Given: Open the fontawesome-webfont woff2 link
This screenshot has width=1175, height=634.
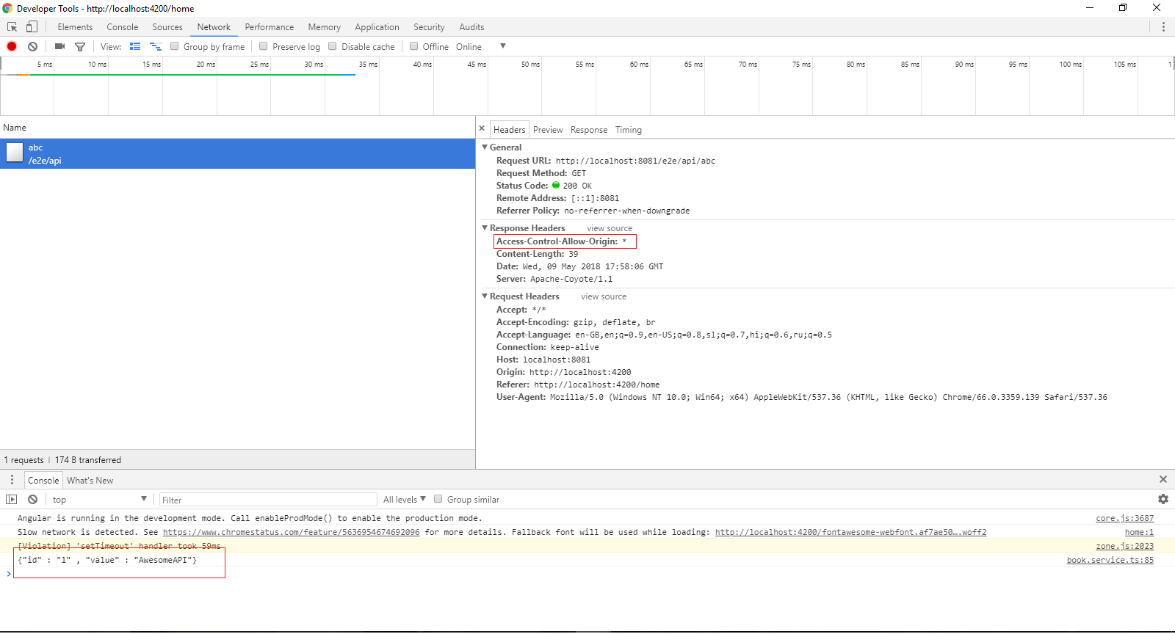Looking at the screenshot, I should click(x=850, y=532).
